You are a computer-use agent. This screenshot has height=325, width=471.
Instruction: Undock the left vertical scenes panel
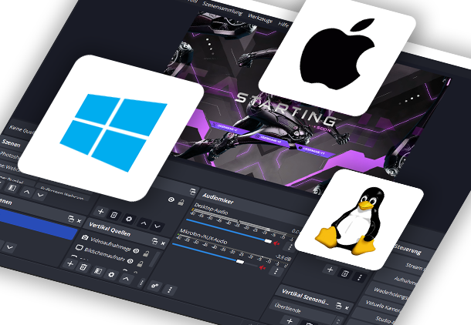(70, 219)
